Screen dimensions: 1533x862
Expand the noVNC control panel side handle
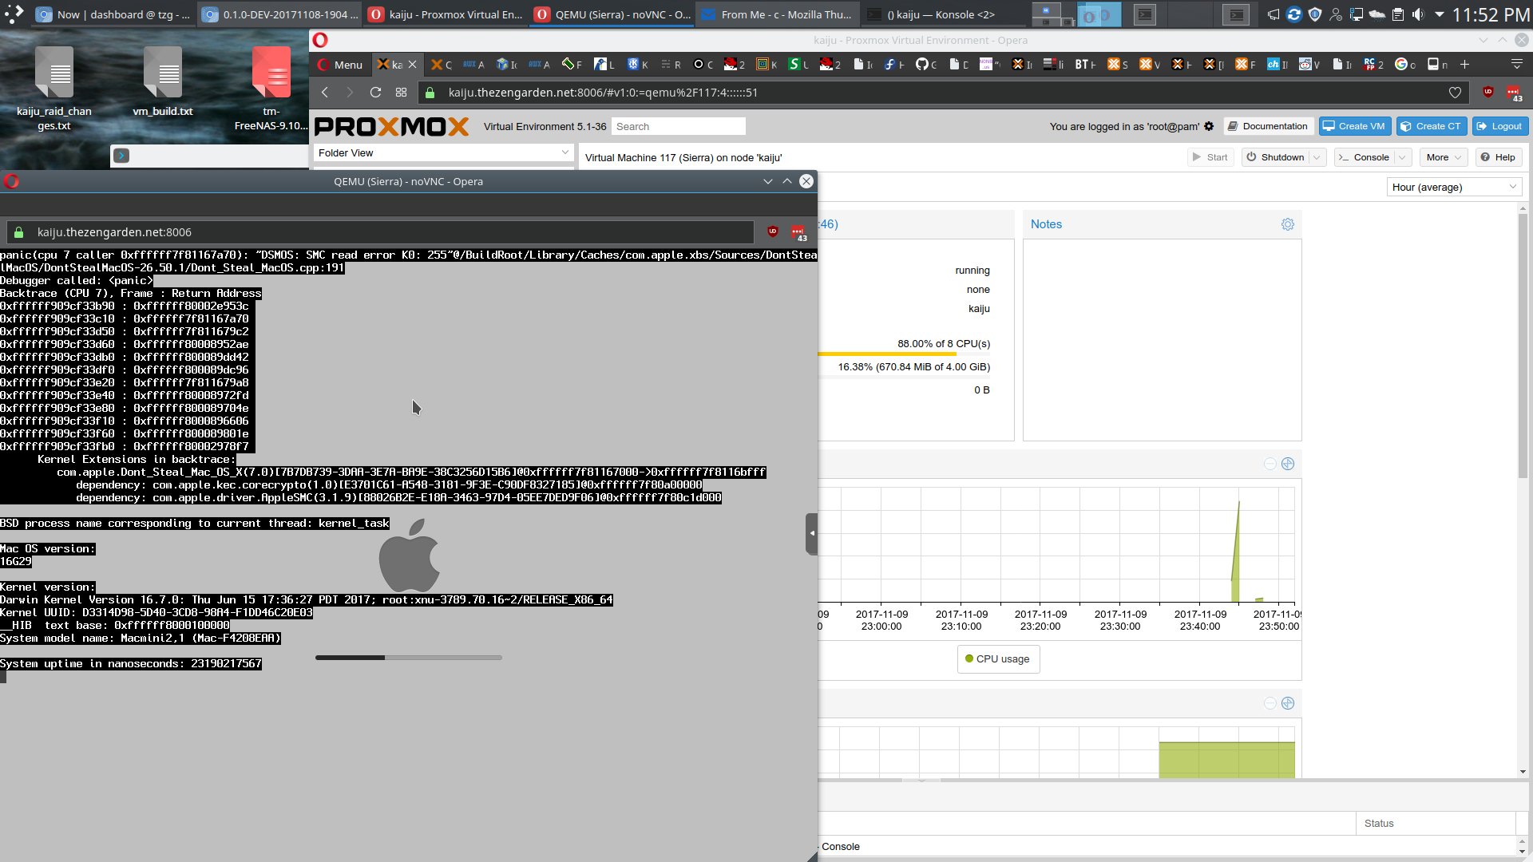coord(811,533)
